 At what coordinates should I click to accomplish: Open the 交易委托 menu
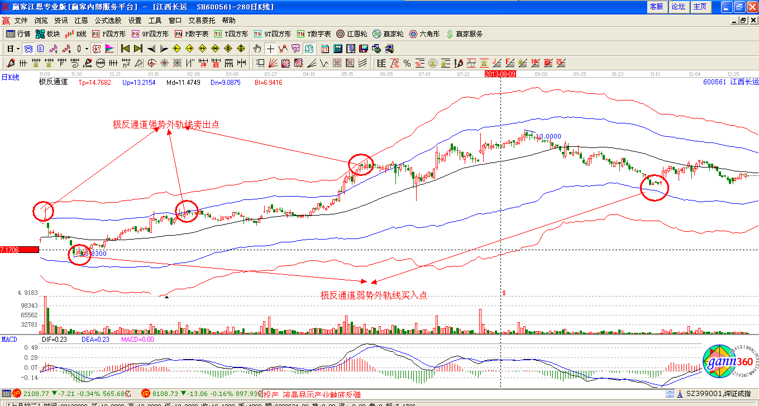tap(202, 20)
